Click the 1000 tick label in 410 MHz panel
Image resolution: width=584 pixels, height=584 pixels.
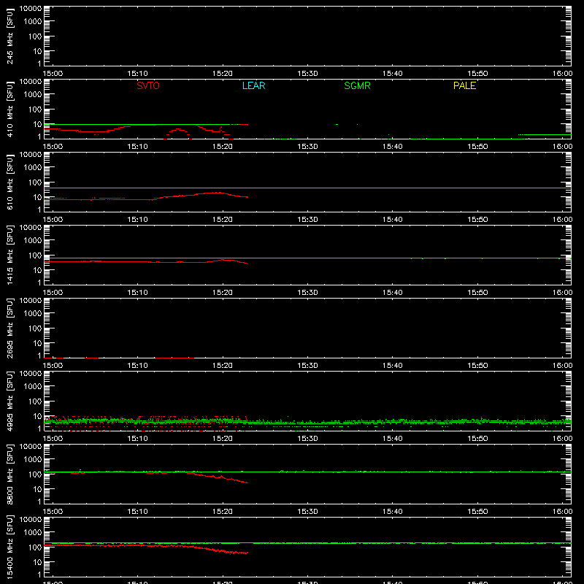pyautogui.click(x=33, y=94)
